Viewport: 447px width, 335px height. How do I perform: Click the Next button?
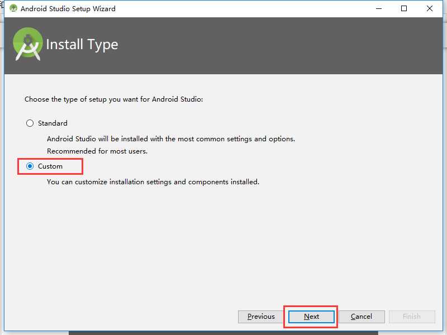[311, 317]
